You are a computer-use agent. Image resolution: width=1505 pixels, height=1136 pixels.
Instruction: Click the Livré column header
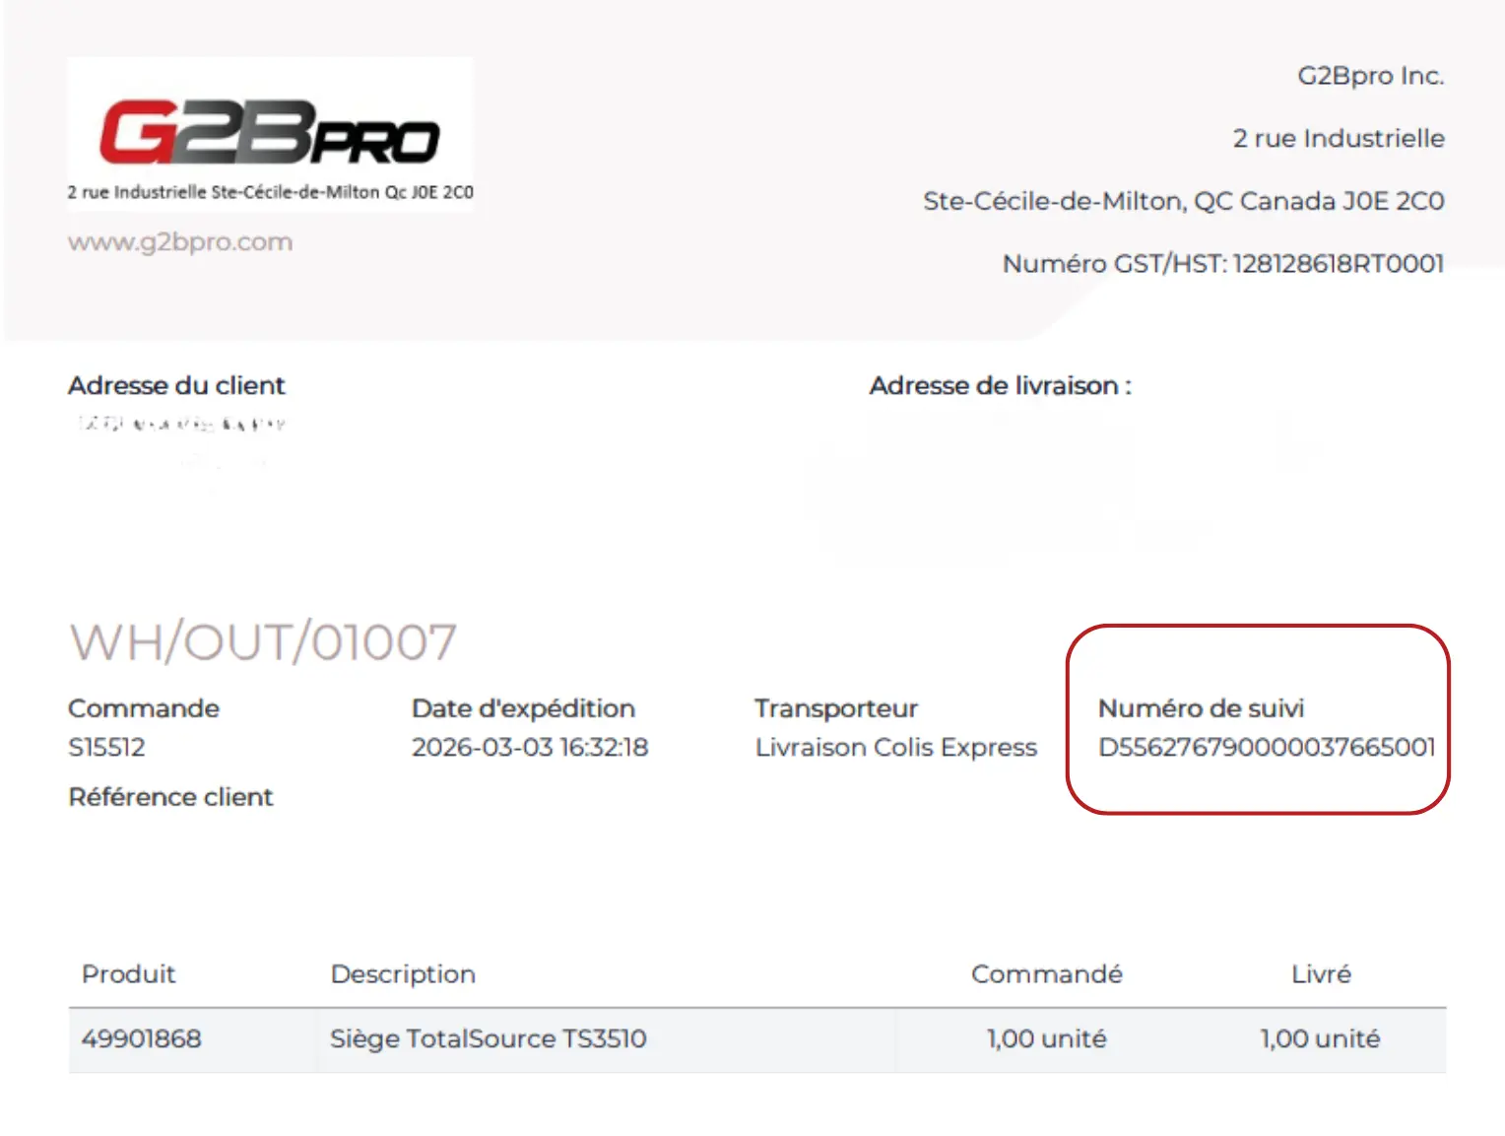coord(1321,974)
